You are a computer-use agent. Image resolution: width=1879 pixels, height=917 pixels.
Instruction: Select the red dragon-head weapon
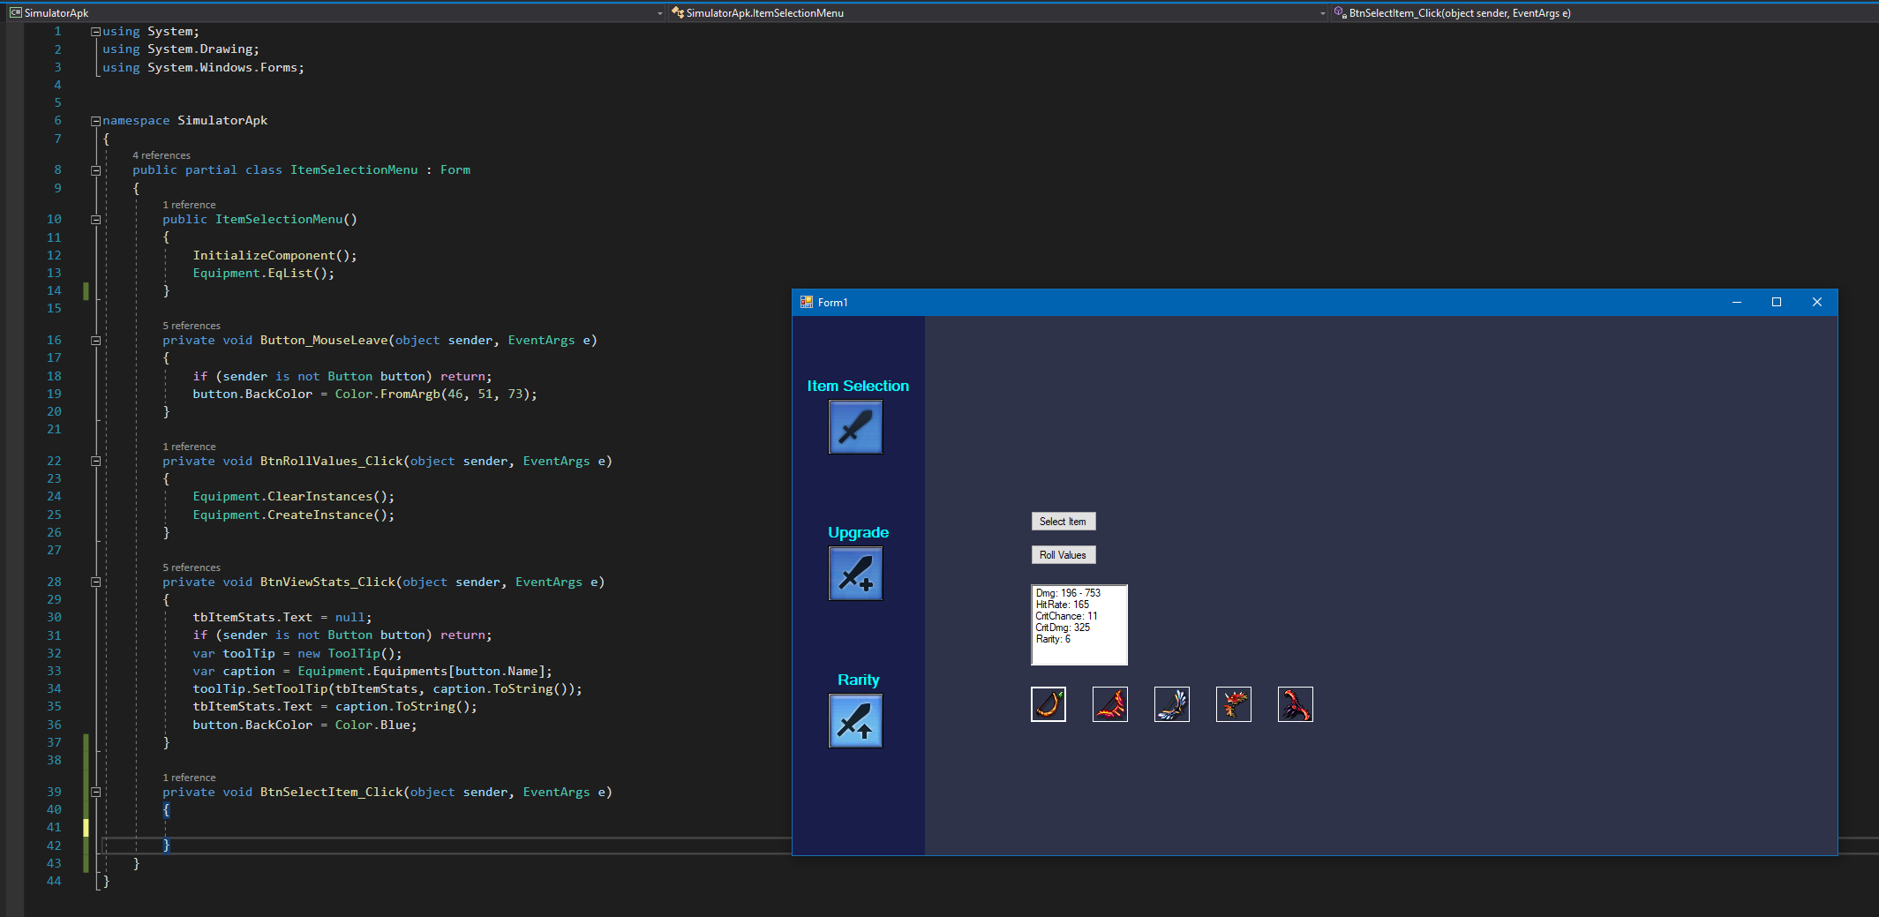click(x=1233, y=704)
